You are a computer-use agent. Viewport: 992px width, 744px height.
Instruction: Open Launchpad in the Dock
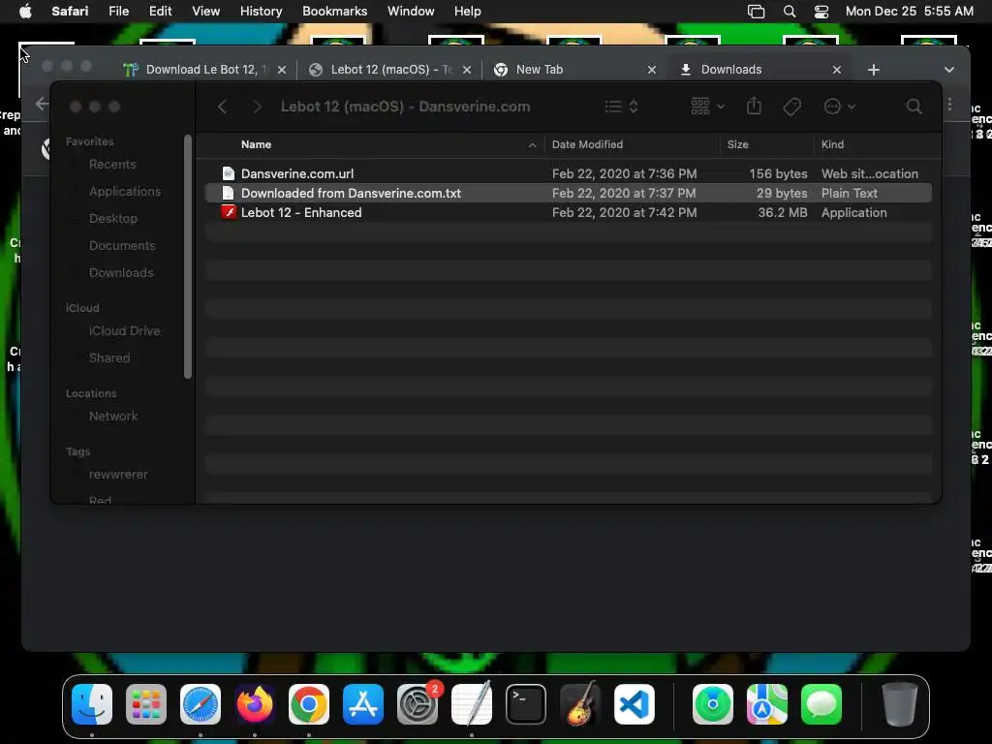coord(146,704)
